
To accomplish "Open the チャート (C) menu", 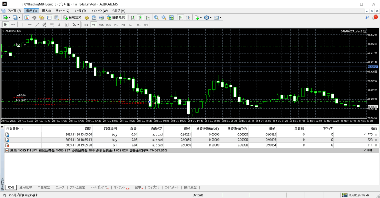I will pos(62,11).
